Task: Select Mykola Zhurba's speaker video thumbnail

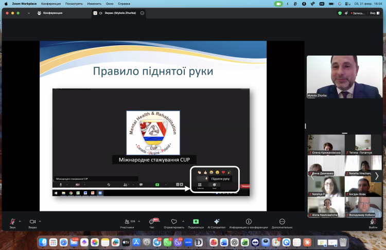Action: point(344,77)
